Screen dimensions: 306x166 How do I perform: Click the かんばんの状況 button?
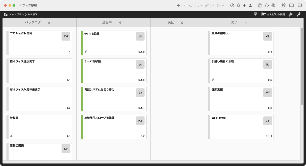pyautogui.click(x=273, y=15)
